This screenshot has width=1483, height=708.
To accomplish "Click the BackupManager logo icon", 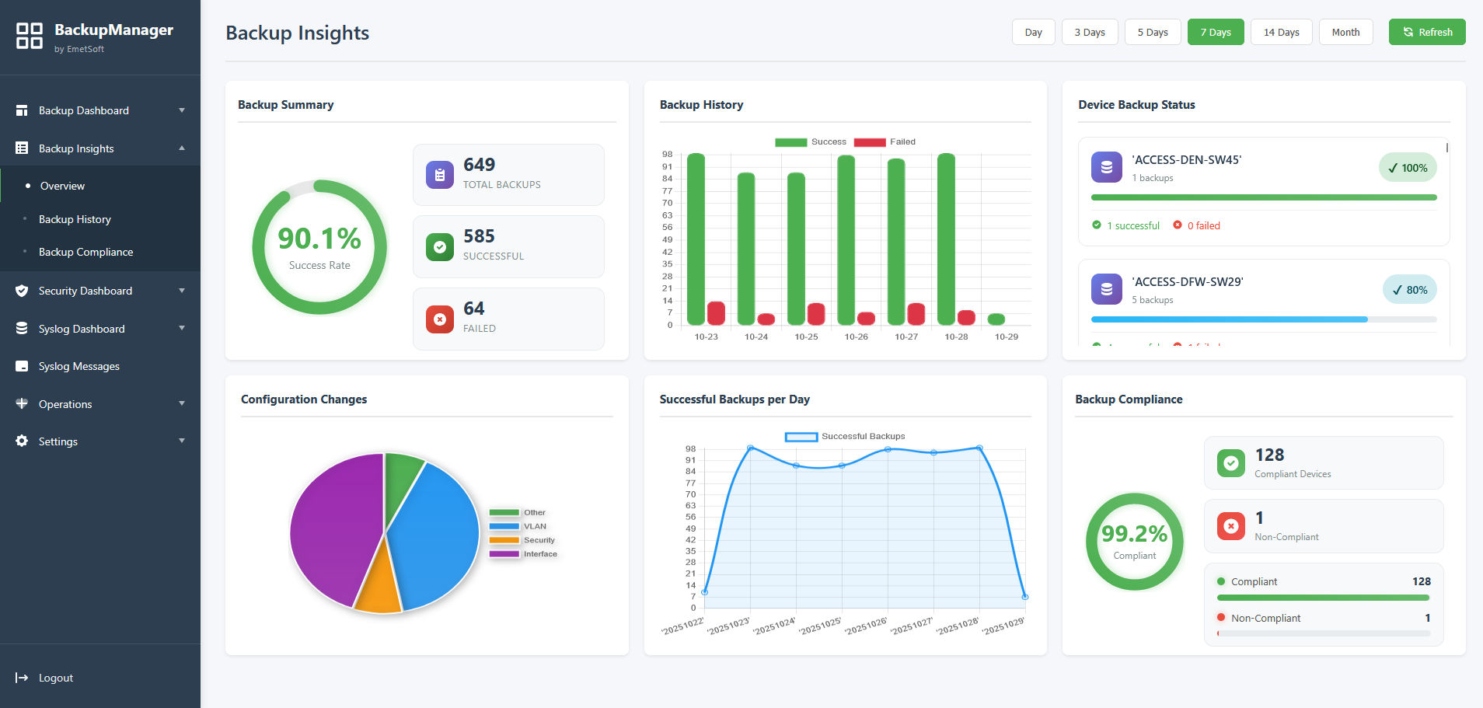I will coord(29,36).
